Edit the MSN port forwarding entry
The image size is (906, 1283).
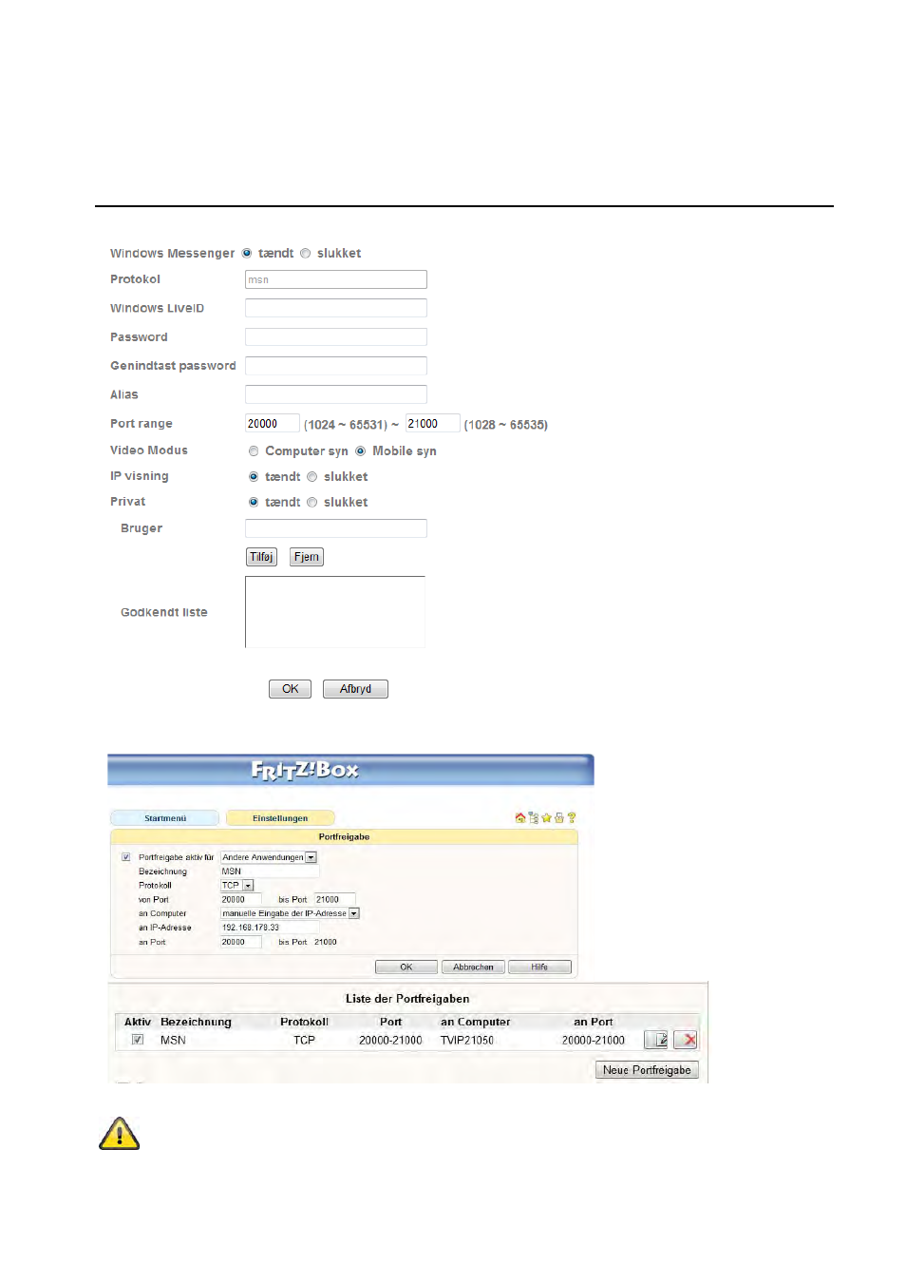tap(656, 1040)
